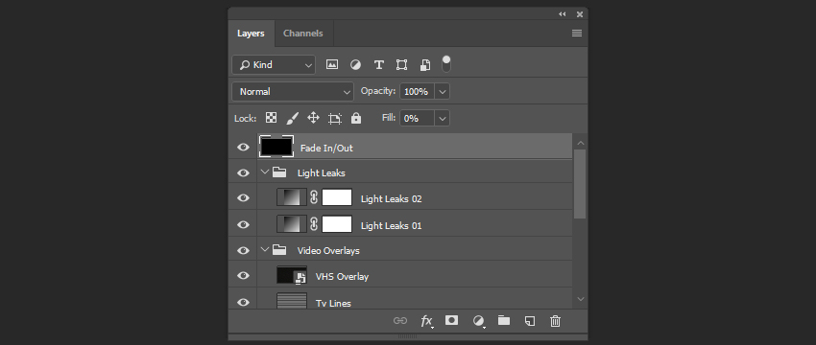
Task: Hide the VHS Overlay layer
Action: coord(243,276)
